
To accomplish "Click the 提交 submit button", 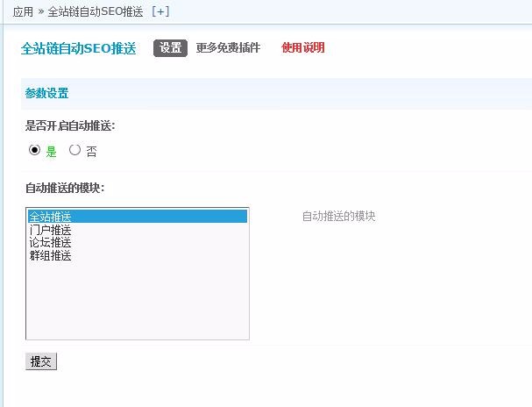I will tap(41, 361).
